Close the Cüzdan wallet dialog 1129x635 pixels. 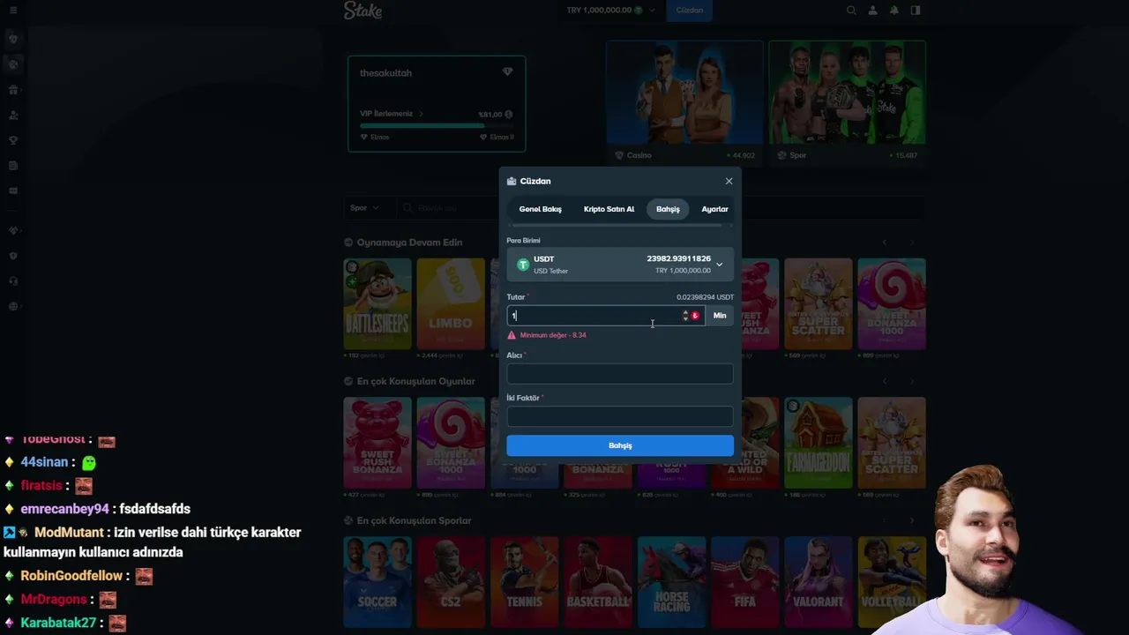pos(729,181)
